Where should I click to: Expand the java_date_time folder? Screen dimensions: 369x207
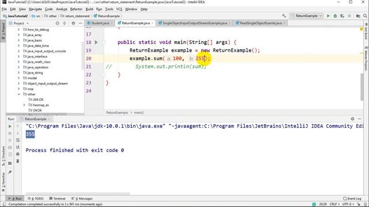tap(18, 46)
